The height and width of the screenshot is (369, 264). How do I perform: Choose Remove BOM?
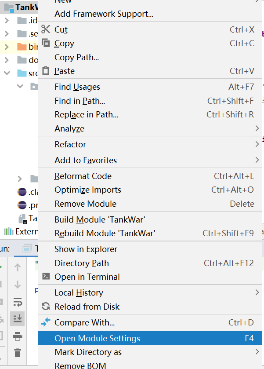150,365
